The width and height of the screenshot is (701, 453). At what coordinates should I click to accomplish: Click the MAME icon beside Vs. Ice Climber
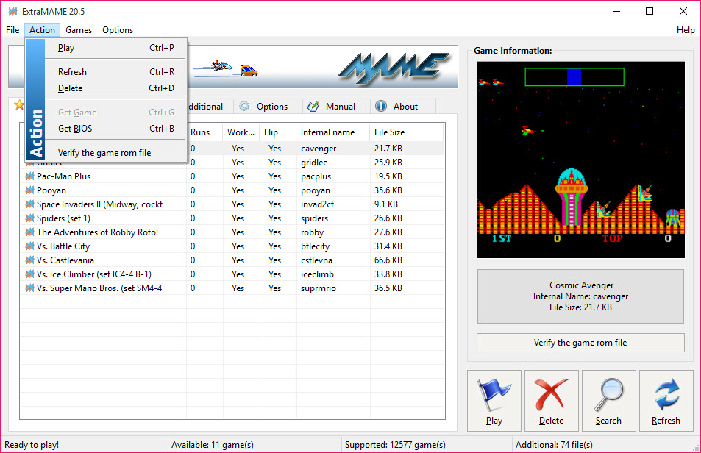point(30,274)
